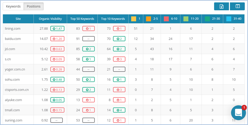Click suning.com's 11-20 count of 20
Image resolution: width=248 pixels, height=125 pixels.
point(191,120)
